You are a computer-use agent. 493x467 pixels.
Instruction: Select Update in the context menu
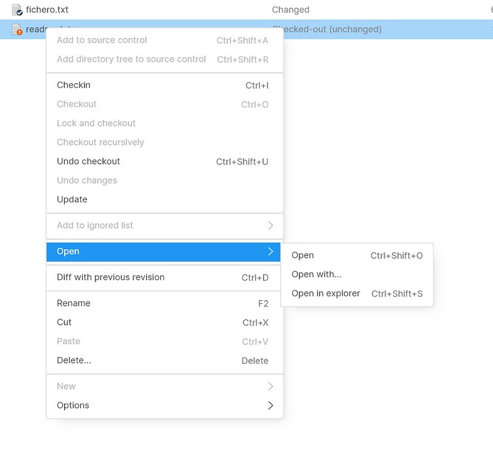point(72,199)
